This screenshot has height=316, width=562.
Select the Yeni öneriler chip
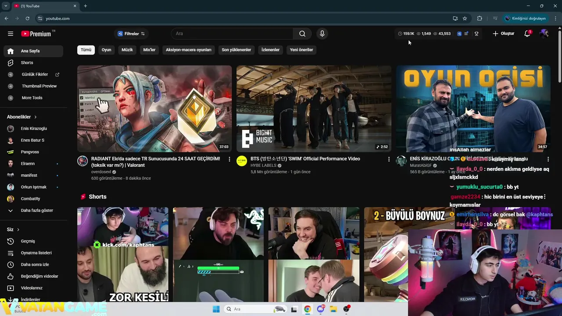(301, 50)
